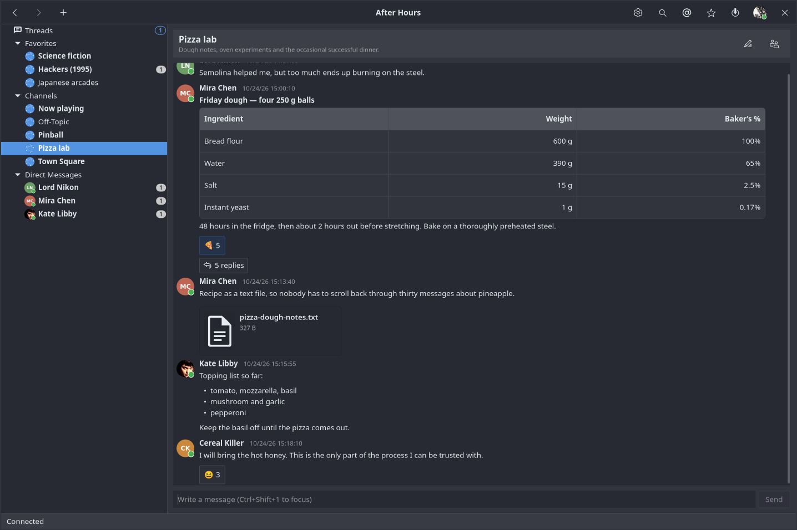Image resolution: width=797 pixels, height=530 pixels.
Task: Click the globe icon beside Town Square
Action: click(x=30, y=161)
